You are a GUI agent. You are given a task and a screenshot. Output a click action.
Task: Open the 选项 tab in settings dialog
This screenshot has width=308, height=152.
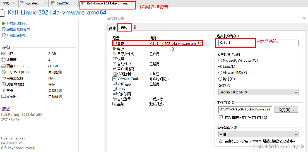click(x=124, y=28)
